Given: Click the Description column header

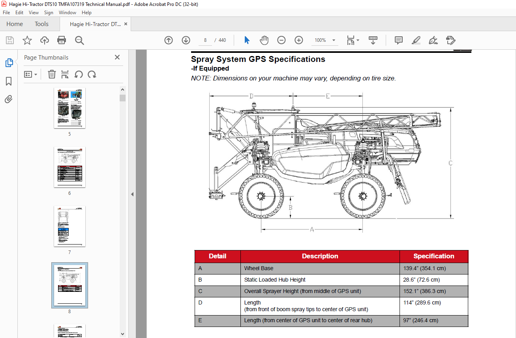Looking at the screenshot, I should click(320, 256).
